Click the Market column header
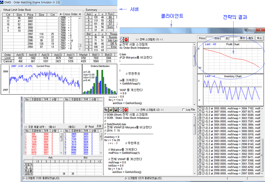The height and width of the screenshot is (182, 265). 83,55
